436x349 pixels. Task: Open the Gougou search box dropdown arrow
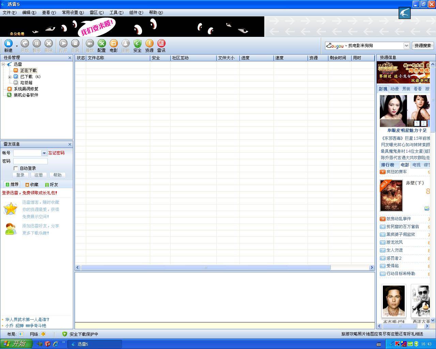tap(406, 46)
